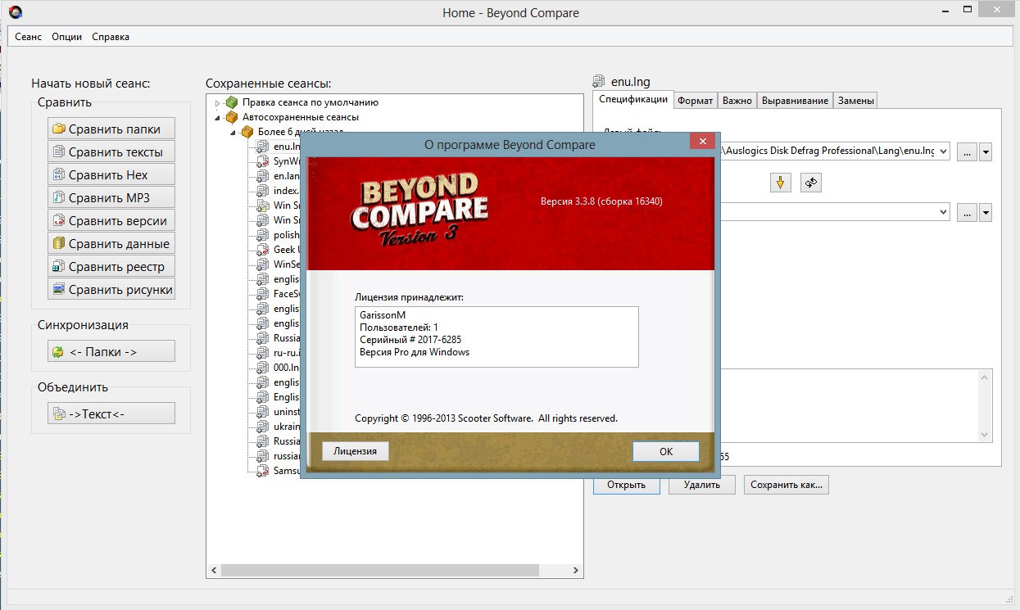
Task: Select session row starting with FaceS
Action: click(278, 294)
